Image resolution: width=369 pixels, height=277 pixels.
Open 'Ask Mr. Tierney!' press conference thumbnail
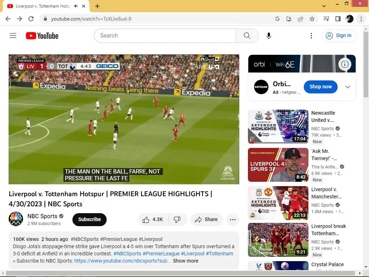coord(278,164)
